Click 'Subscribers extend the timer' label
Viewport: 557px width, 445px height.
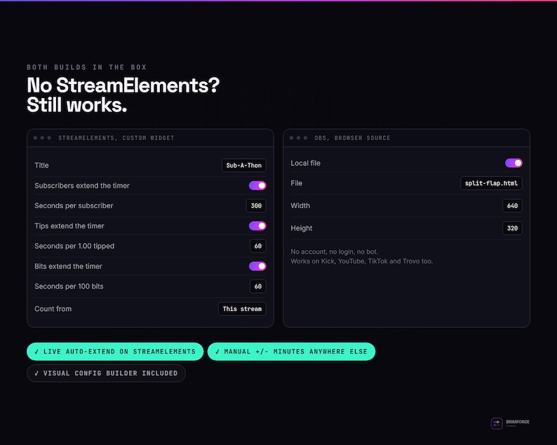click(x=82, y=186)
